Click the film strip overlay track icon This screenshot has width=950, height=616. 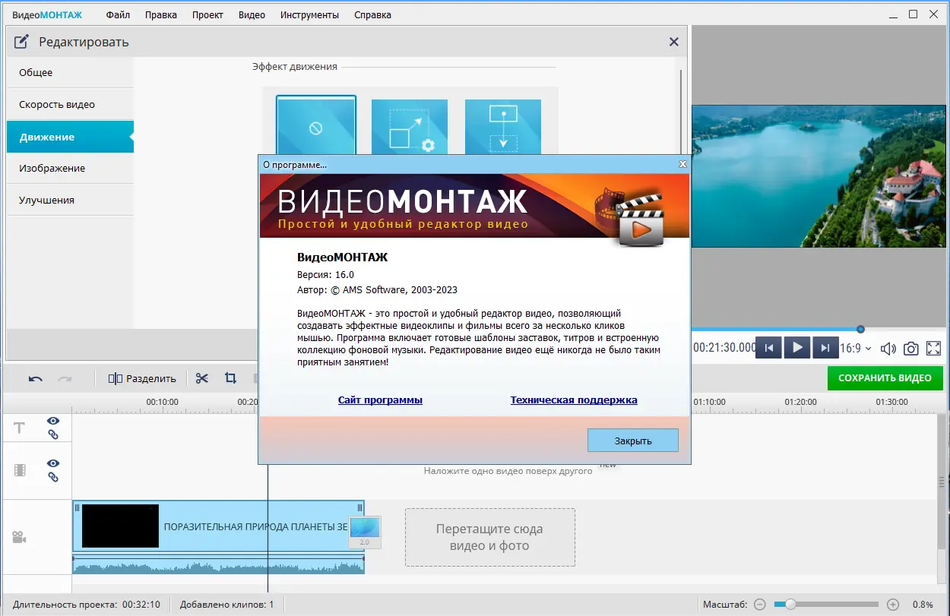pyautogui.click(x=20, y=470)
